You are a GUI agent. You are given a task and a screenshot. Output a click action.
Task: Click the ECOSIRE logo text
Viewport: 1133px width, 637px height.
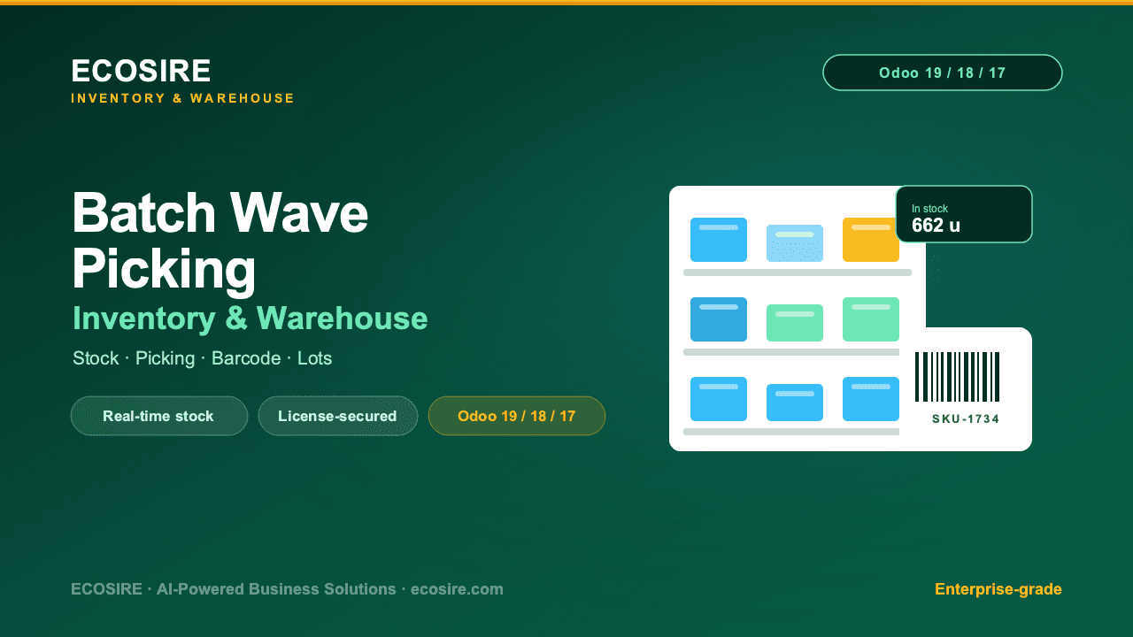point(141,72)
